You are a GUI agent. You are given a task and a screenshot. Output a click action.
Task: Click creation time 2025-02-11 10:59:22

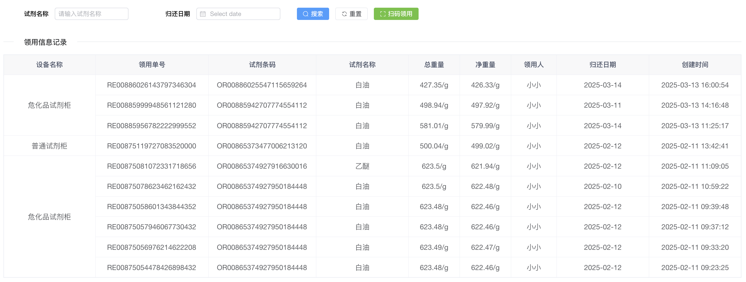coord(695,187)
